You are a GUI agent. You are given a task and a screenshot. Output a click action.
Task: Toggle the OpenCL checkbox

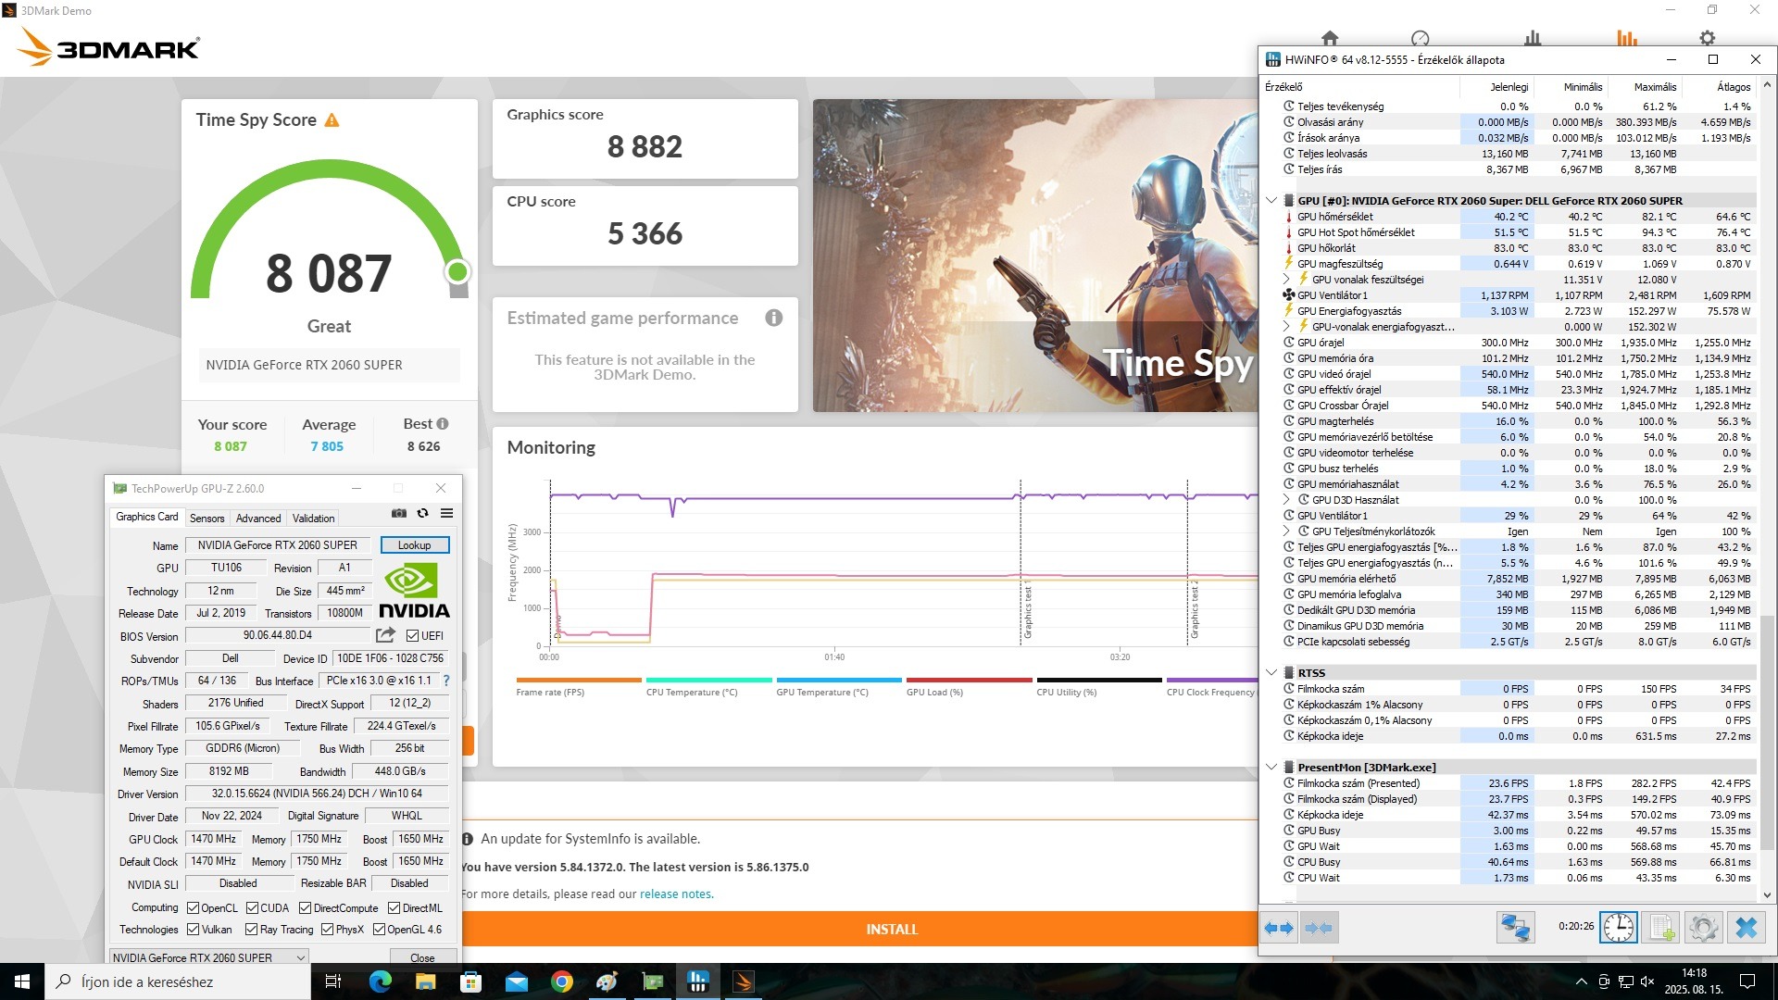[x=194, y=908]
